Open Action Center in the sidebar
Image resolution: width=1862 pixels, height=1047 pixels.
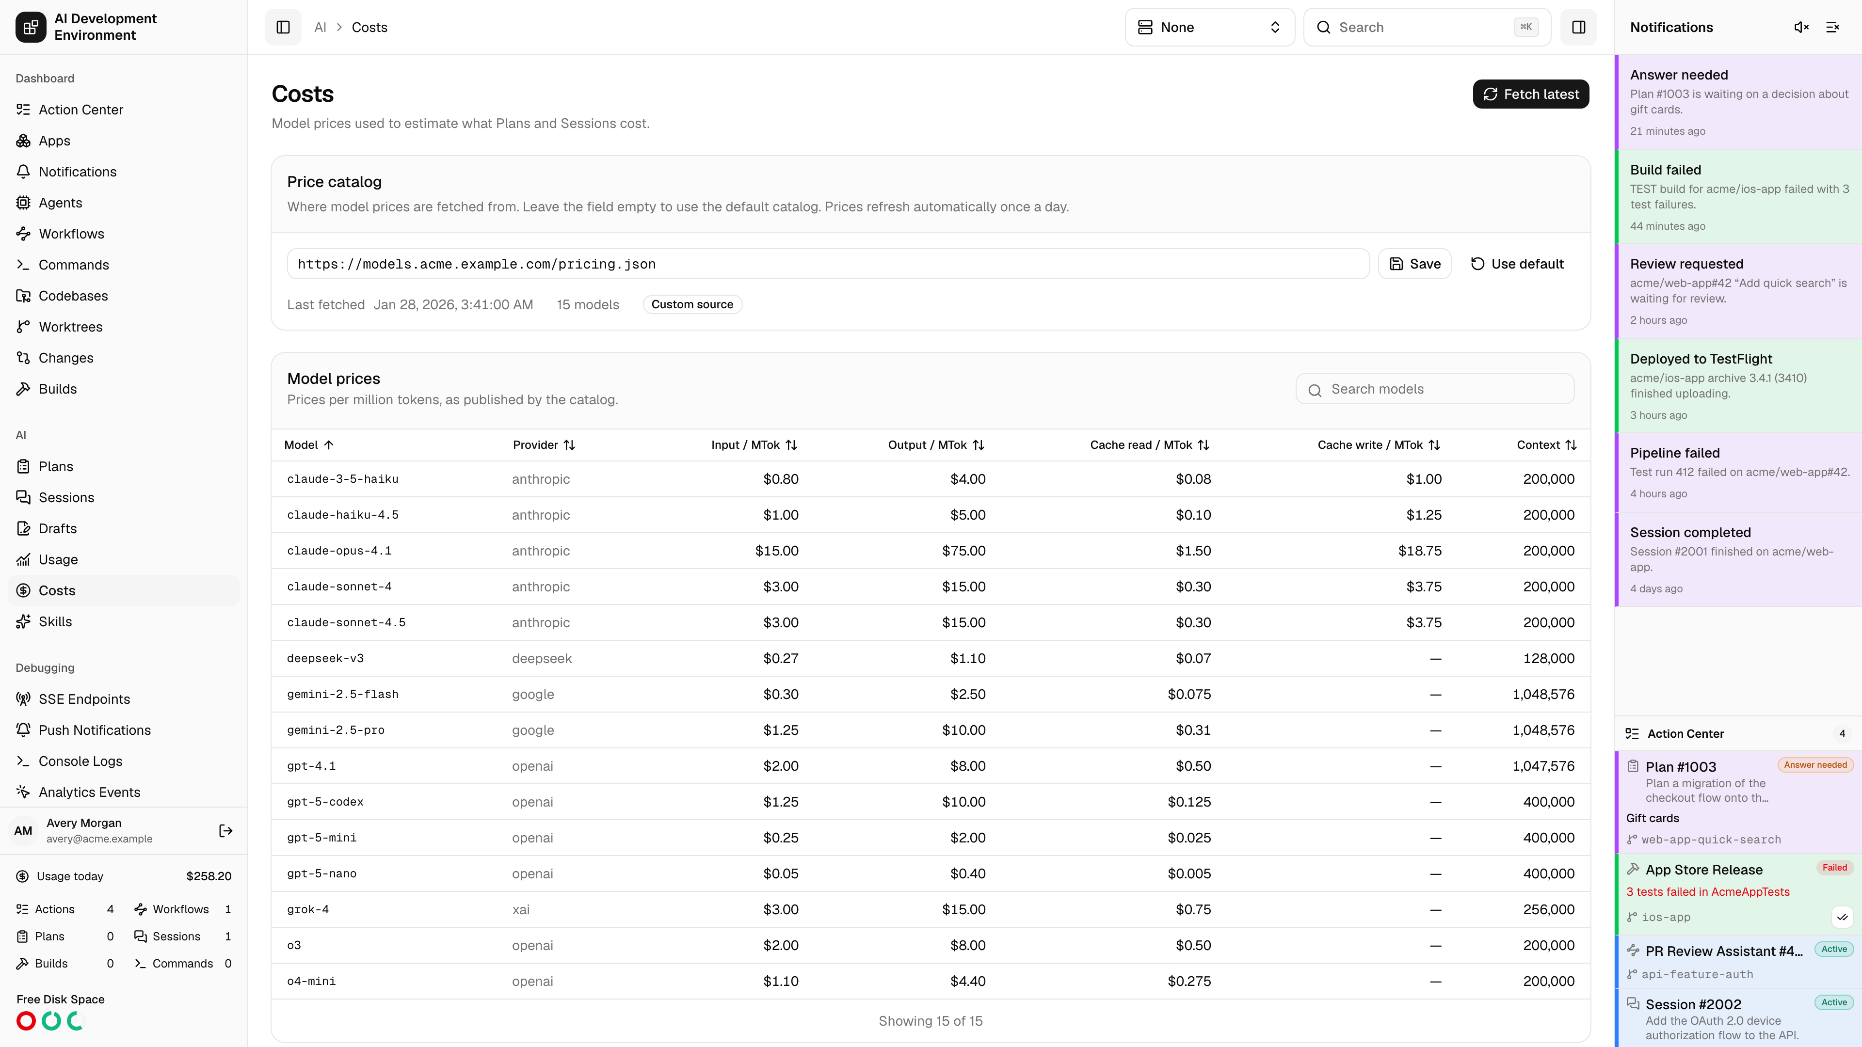(x=124, y=110)
